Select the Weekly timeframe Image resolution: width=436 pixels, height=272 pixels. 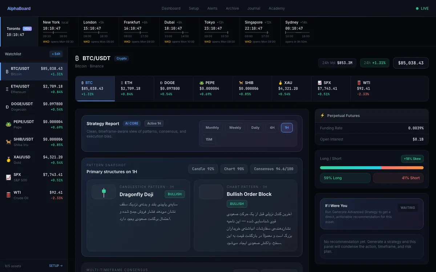235,128
